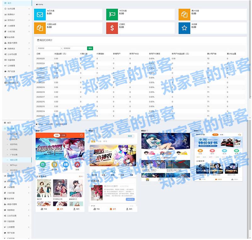Expand 财务统计 in the dashboard sidebar
Viewport: 252px width, 240px height.
[17, 20]
